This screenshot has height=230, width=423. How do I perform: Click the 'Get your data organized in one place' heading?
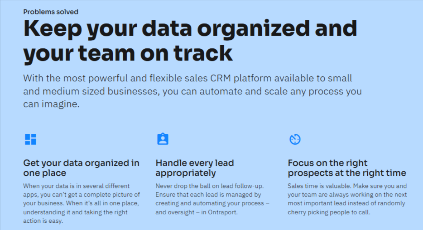[x=81, y=168]
